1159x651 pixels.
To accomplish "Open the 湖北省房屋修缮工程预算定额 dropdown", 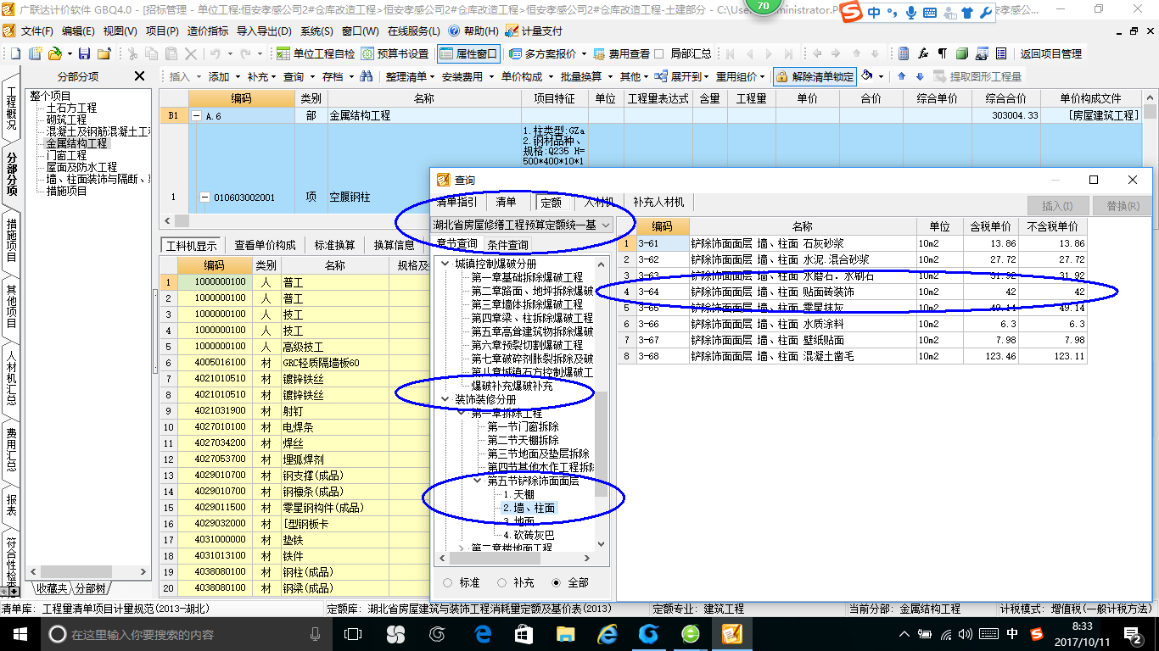I will (606, 225).
